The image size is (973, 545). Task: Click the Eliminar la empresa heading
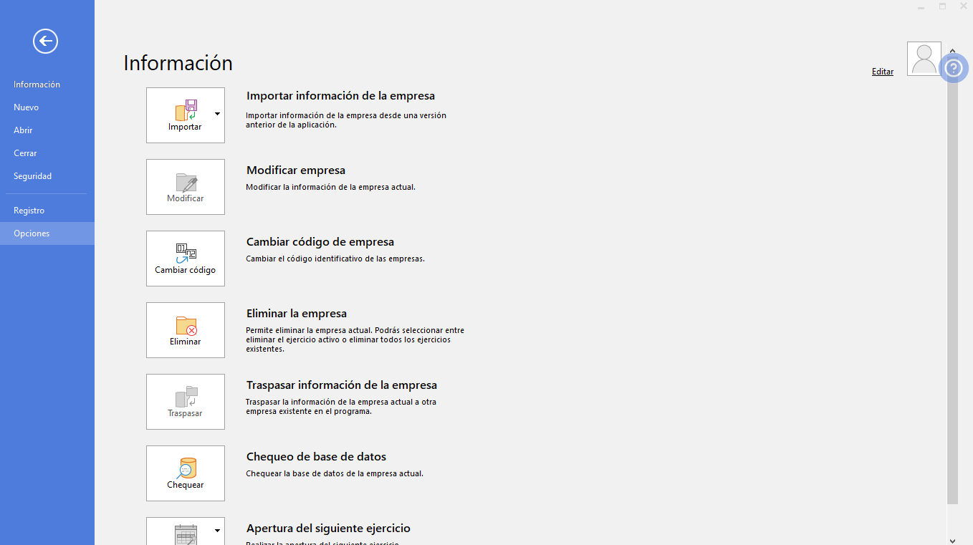click(297, 314)
